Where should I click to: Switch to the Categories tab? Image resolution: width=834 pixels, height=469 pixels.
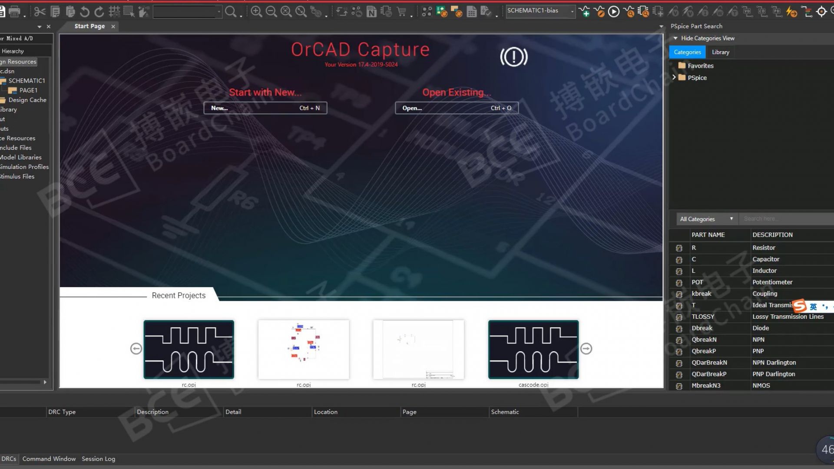coord(687,52)
